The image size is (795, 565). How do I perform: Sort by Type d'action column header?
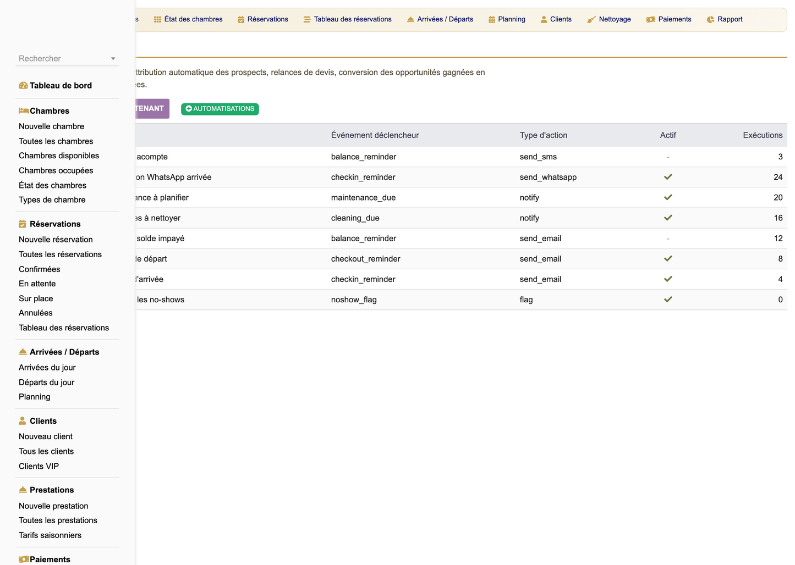pyautogui.click(x=544, y=135)
